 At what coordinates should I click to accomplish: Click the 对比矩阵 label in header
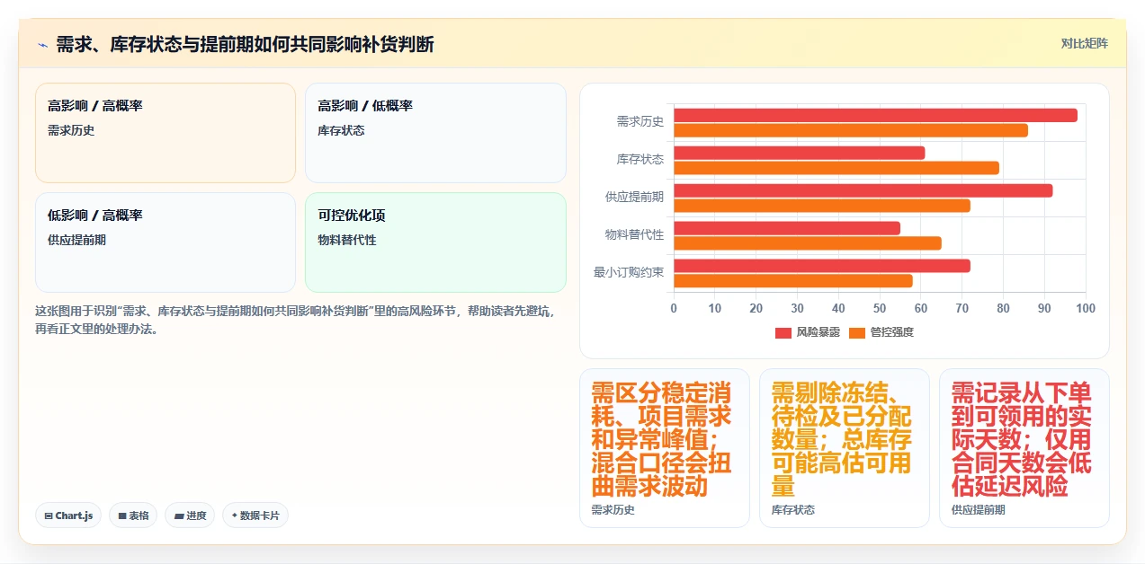(1085, 43)
